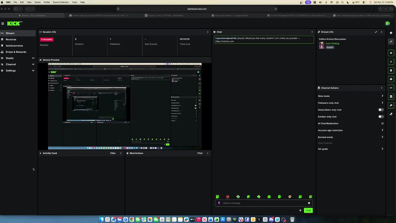Toggle the wrench widget icon in the right sidebar
Viewport: 396px width, 223px height.
click(391, 105)
